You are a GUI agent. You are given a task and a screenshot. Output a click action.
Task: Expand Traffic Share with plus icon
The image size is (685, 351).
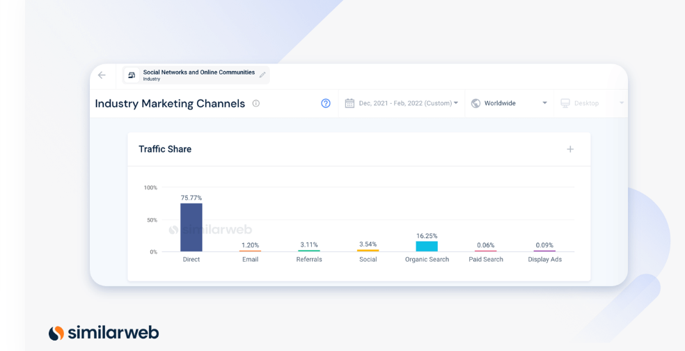point(570,149)
